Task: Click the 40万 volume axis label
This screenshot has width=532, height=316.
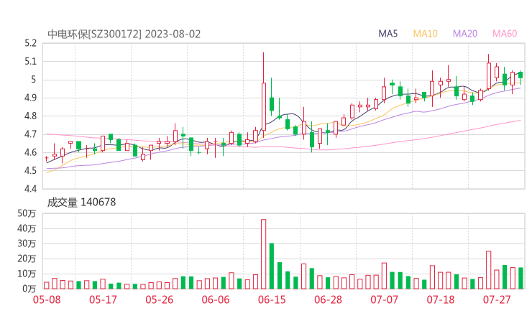Action: pyautogui.click(x=27, y=228)
